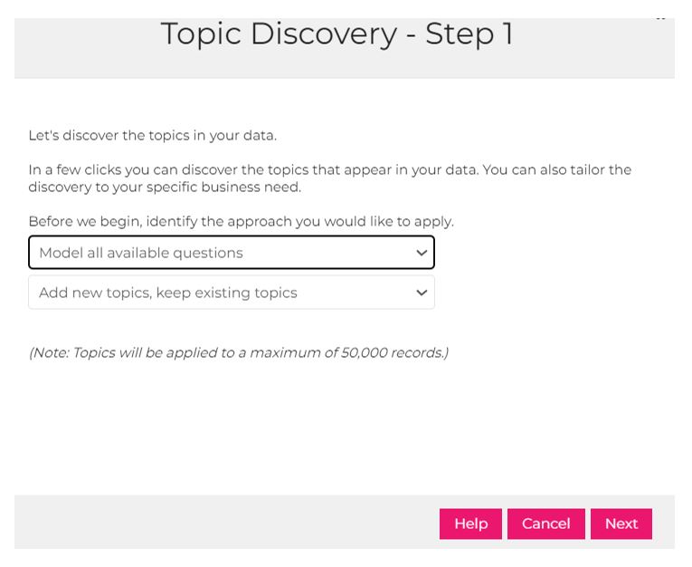Cancel the Topic Discovery wizard
Viewport: 692px width, 567px height.
tap(545, 524)
